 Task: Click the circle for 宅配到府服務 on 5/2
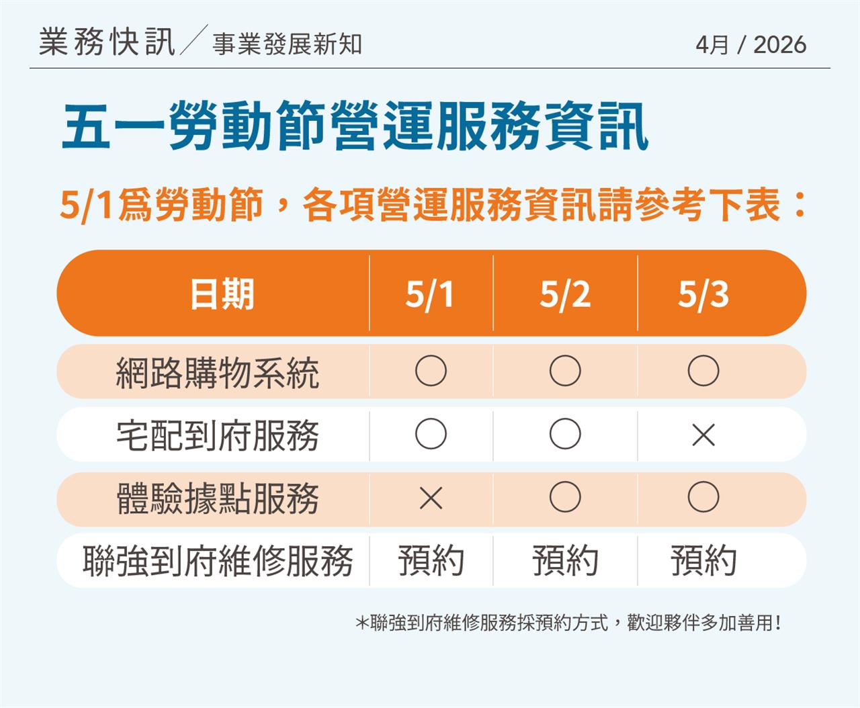(x=565, y=434)
